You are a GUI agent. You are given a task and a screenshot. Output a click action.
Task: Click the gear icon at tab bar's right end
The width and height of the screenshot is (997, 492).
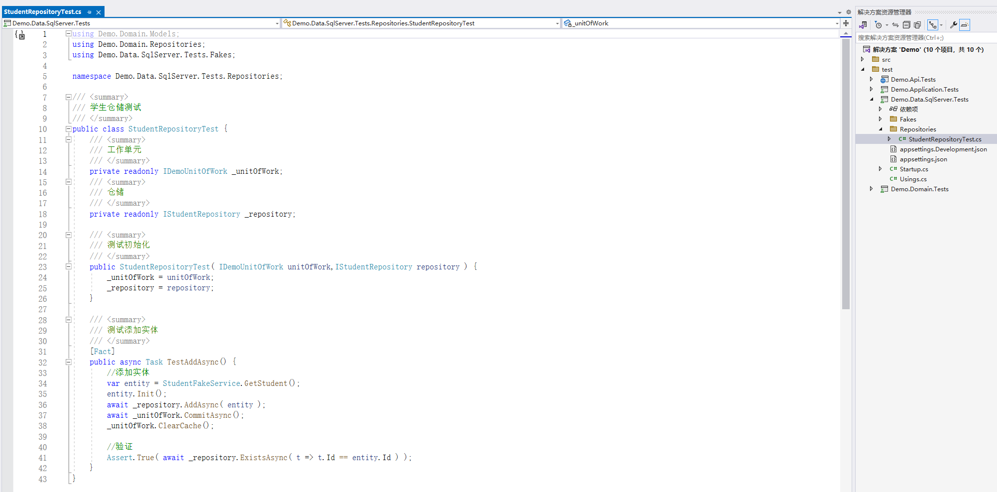(849, 12)
